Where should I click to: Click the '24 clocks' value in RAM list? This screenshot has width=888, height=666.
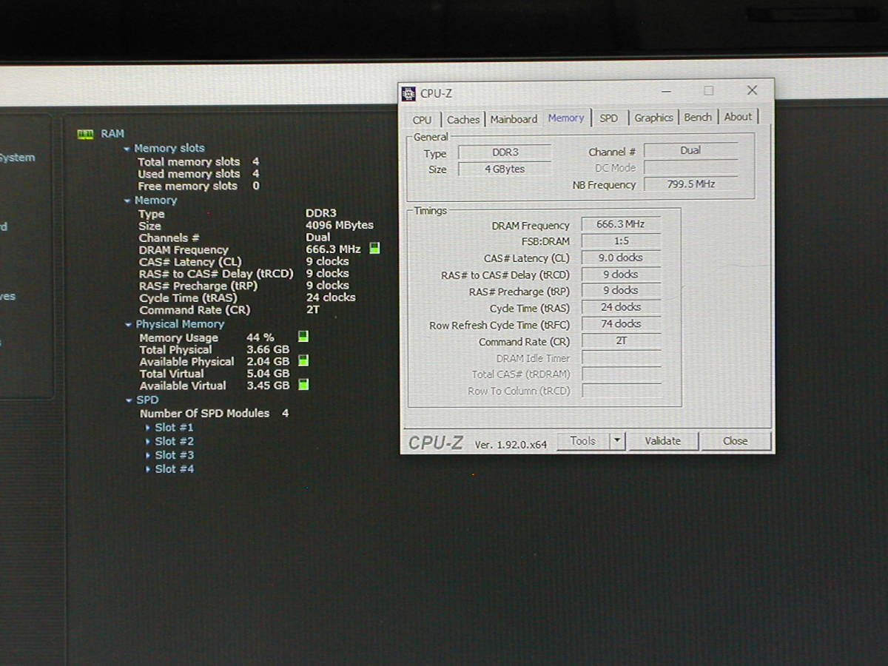[331, 297]
